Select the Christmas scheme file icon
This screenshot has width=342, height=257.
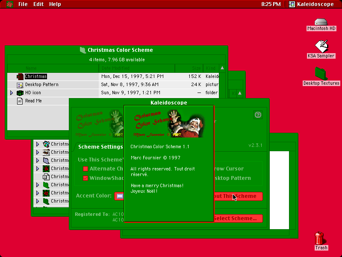coord(20,77)
